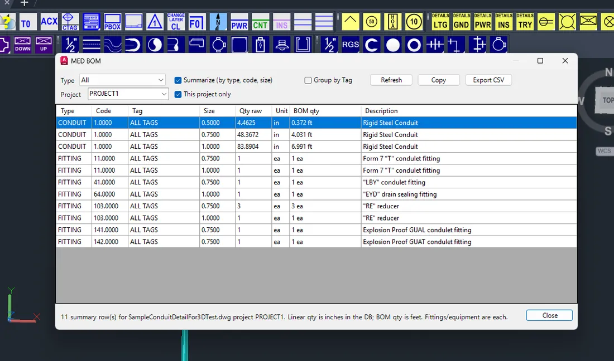614x361 pixels.
Task: Click the TOP face of view cube
Action: tap(605, 100)
